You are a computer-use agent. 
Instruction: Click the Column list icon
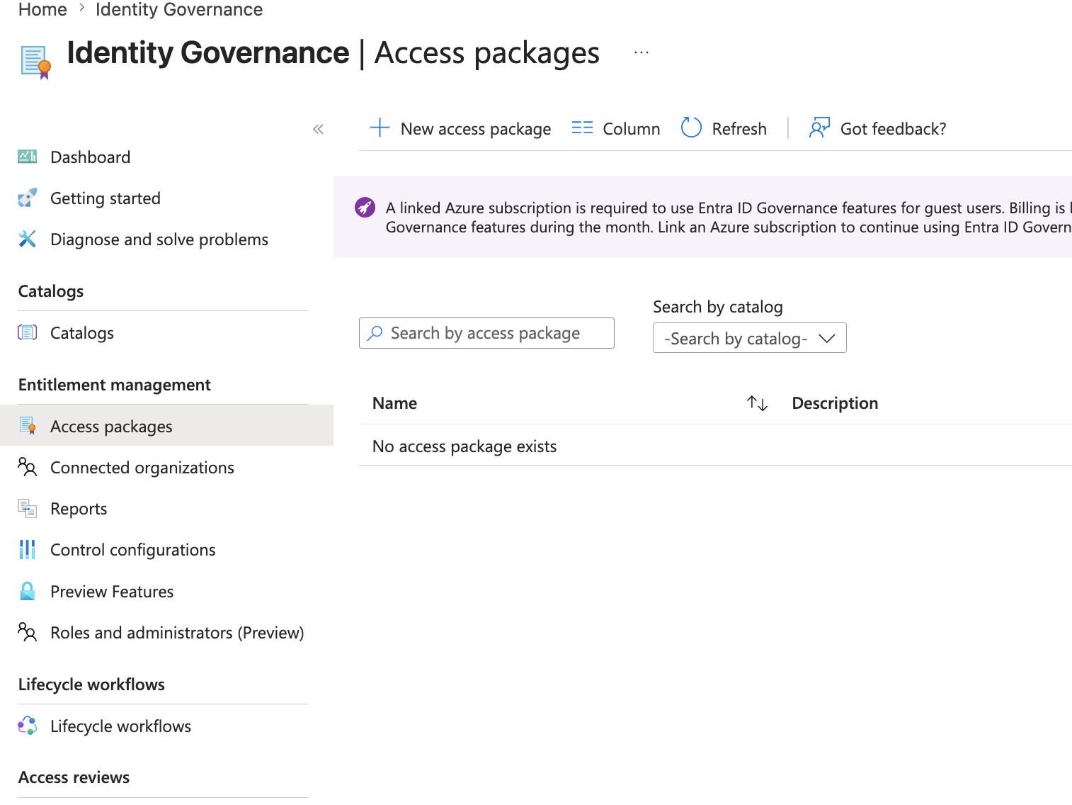tap(582, 128)
